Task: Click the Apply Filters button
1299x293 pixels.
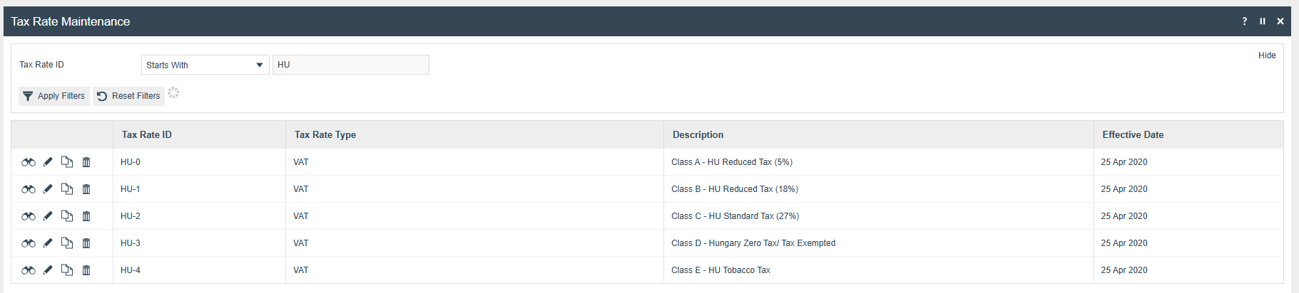Action: click(x=54, y=96)
